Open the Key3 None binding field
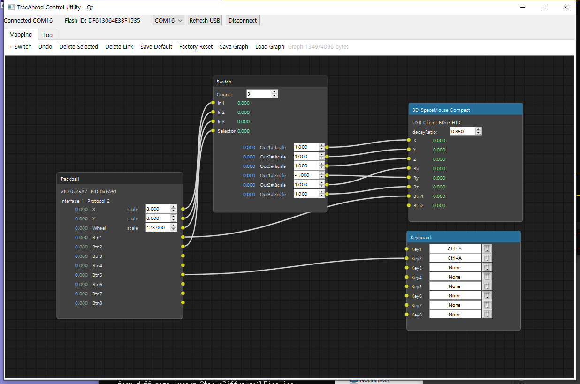Screen dimensions: 580x384 point(455,267)
